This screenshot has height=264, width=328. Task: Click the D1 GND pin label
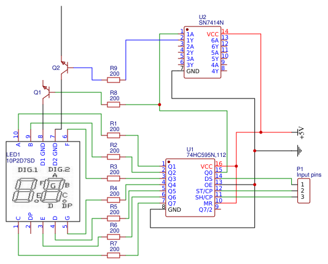click(x=42, y=154)
